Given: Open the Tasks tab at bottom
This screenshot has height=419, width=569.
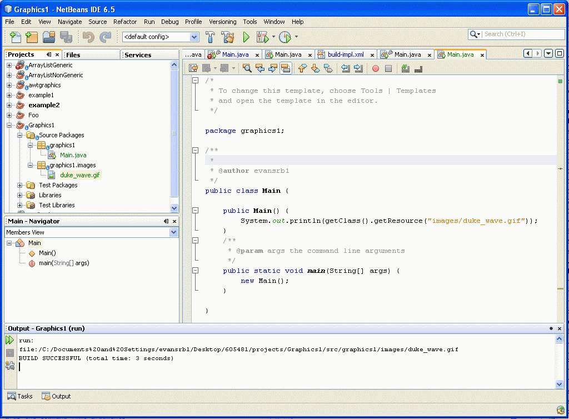Looking at the screenshot, I should (20, 396).
